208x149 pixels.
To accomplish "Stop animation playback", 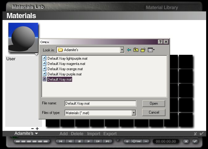I will (79, 141).
